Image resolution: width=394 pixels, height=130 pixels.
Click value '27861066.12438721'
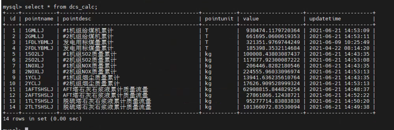(273, 95)
